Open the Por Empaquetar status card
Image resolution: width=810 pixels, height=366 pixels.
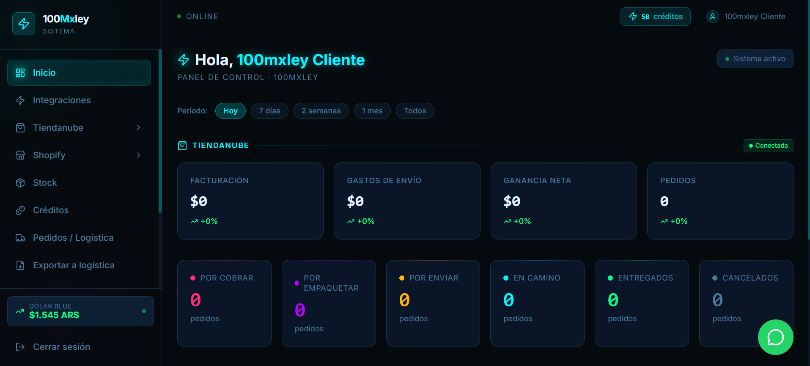tap(329, 303)
